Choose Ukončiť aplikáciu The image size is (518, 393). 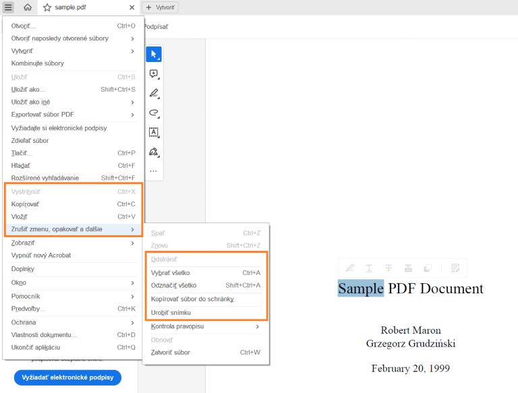(x=73, y=347)
